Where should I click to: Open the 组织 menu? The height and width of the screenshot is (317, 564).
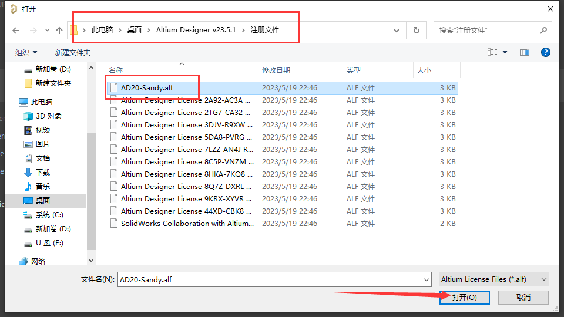point(26,52)
